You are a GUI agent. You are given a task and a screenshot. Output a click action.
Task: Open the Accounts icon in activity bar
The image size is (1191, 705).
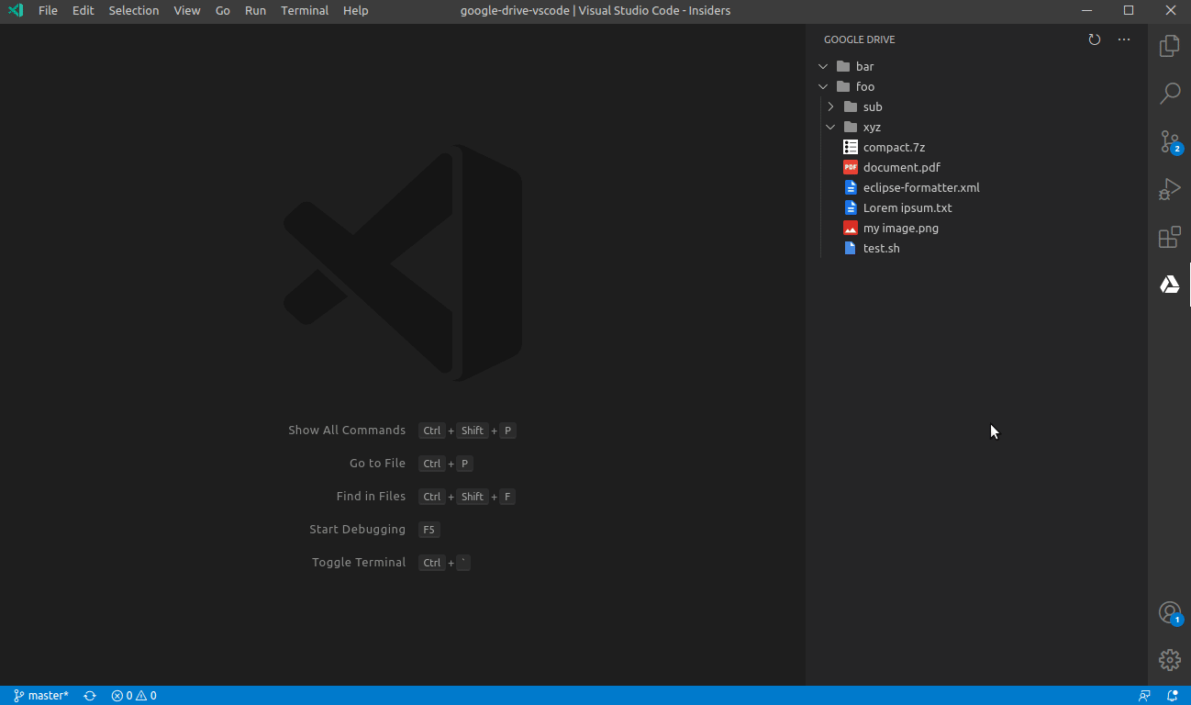click(x=1169, y=612)
